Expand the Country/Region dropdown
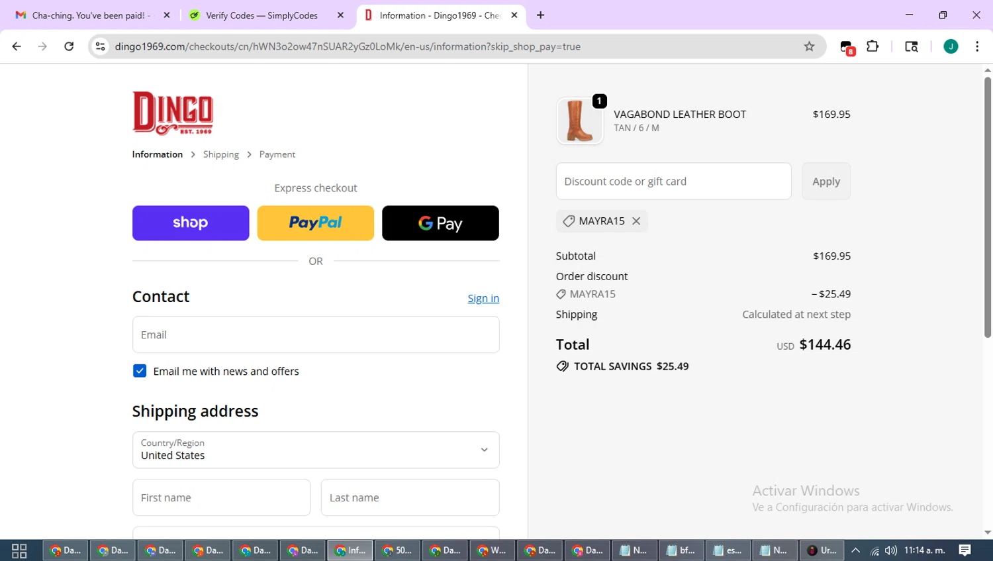Screen dimensions: 993x561 click(316, 450)
